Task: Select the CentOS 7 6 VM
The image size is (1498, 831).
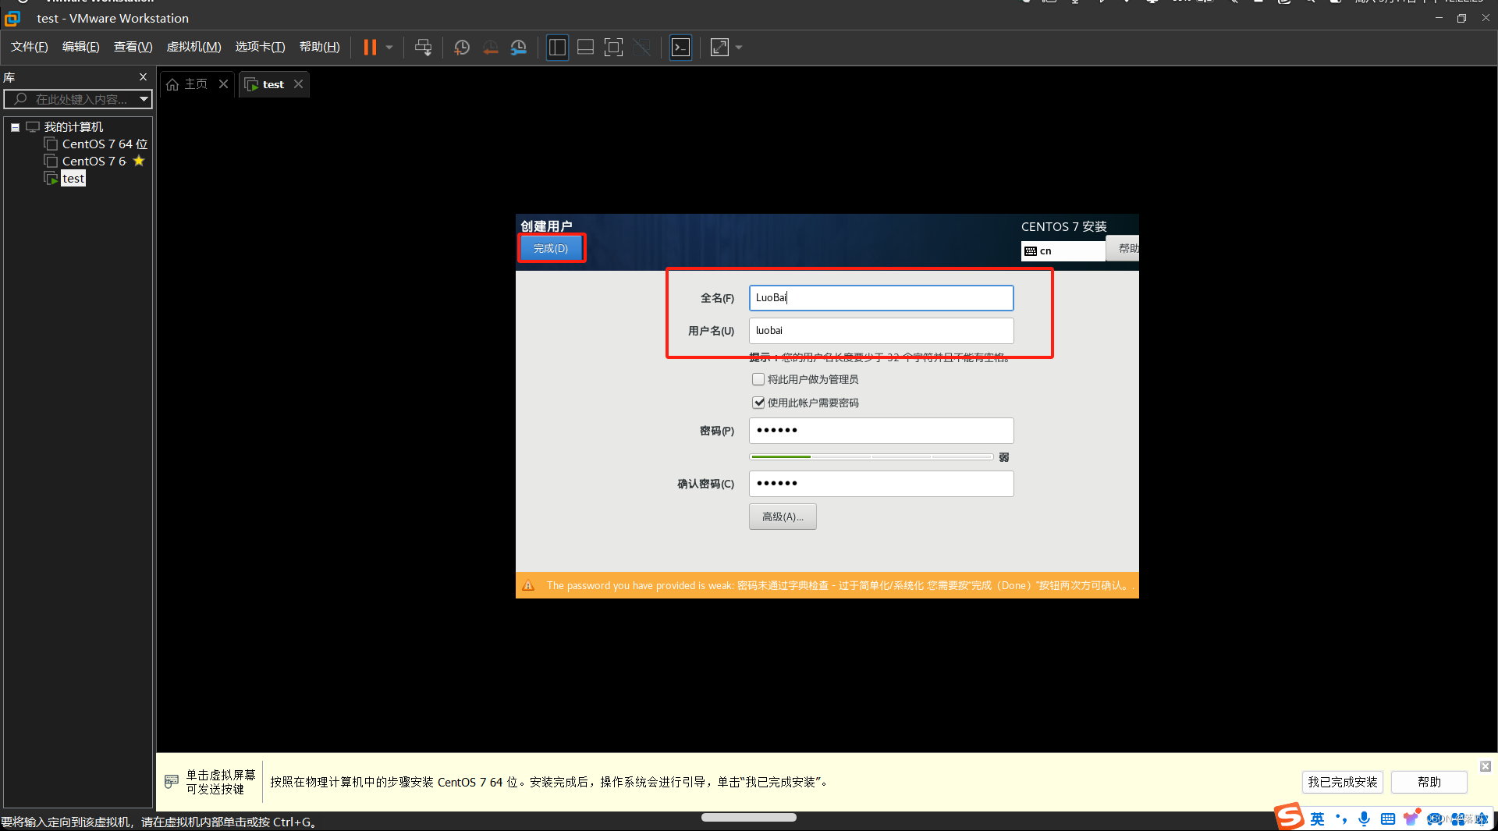Action: (94, 161)
